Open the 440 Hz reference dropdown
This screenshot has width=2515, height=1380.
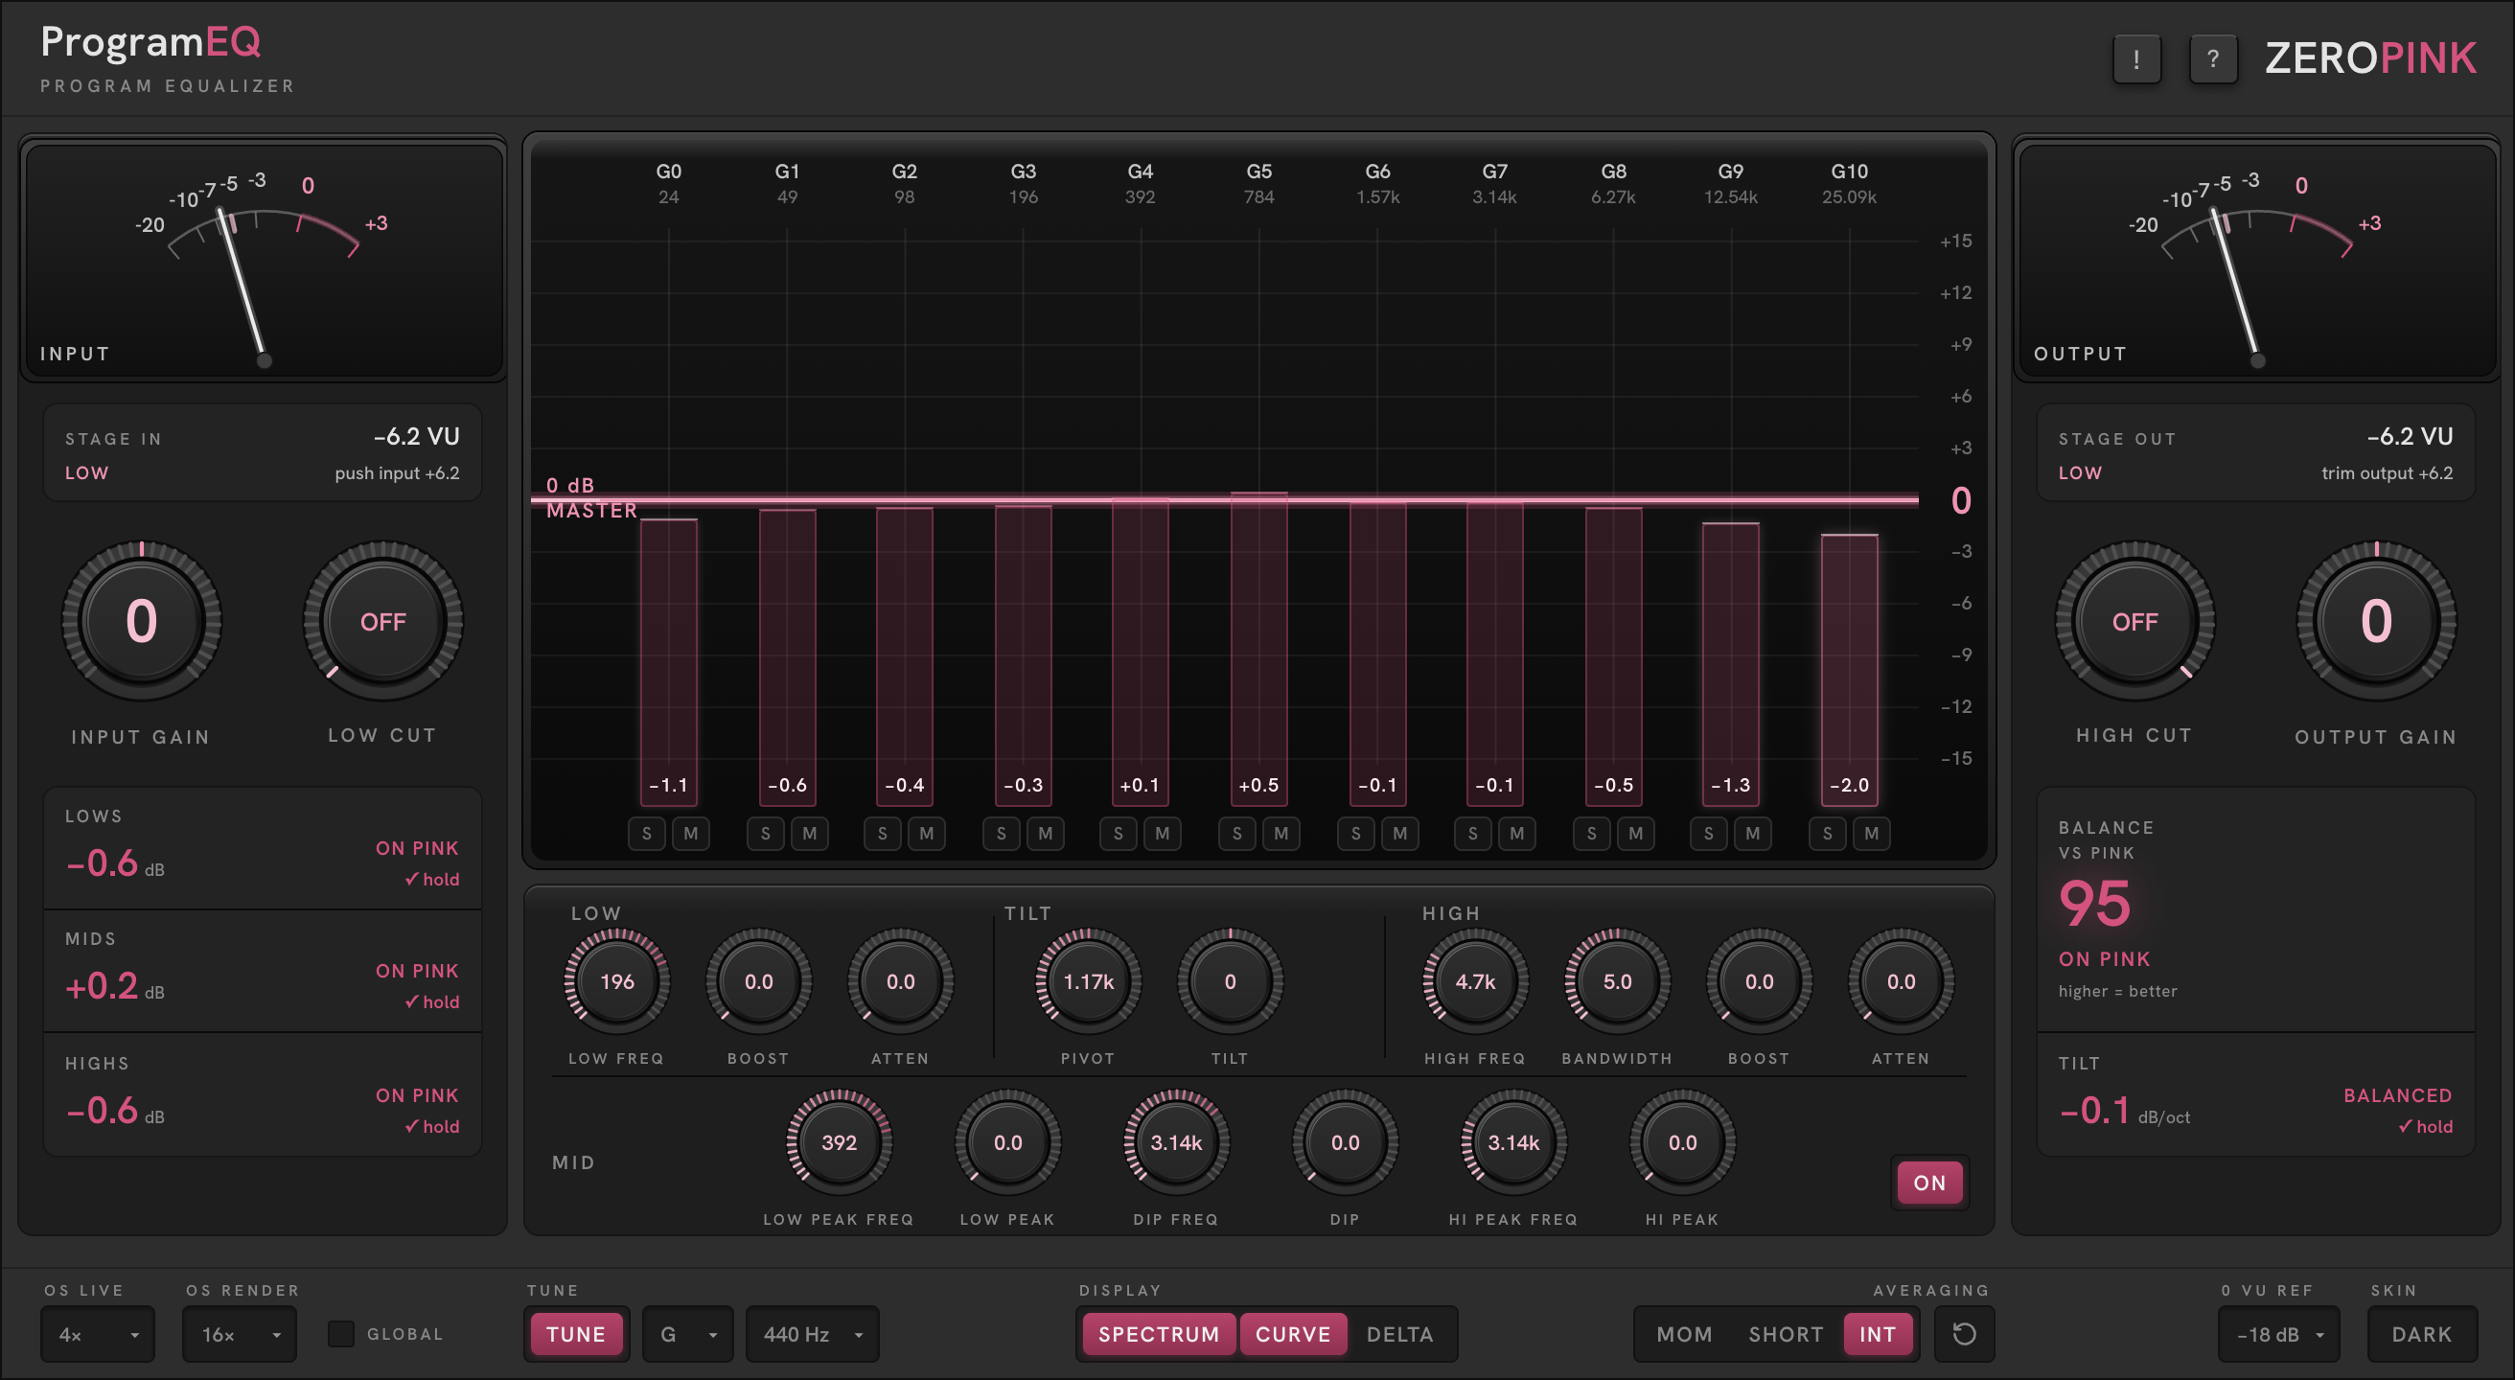[x=813, y=1333]
